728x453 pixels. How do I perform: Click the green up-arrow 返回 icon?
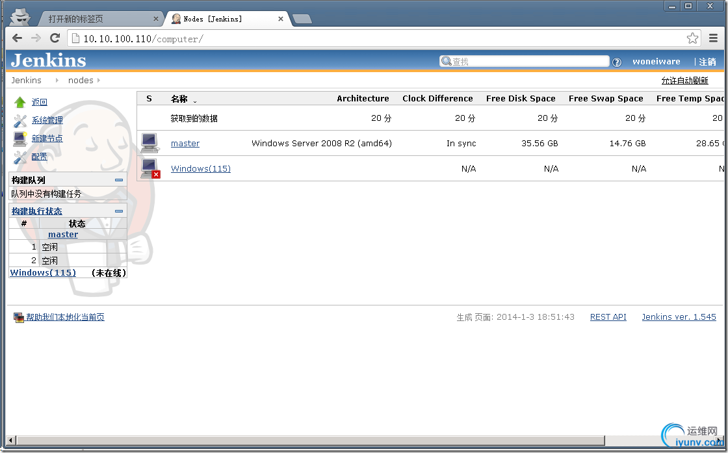(20, 102)
